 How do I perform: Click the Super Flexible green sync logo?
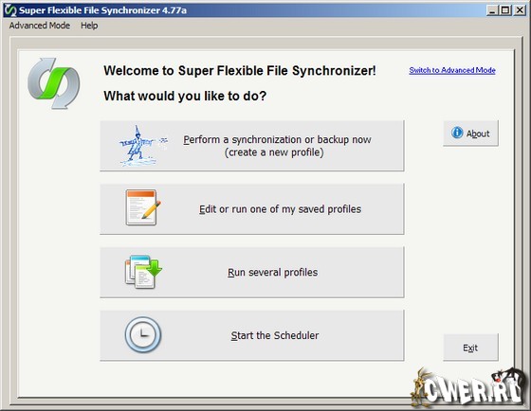point(54,83)
